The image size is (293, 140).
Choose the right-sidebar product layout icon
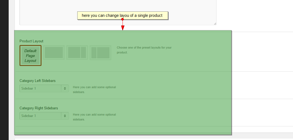coord(77,52)
